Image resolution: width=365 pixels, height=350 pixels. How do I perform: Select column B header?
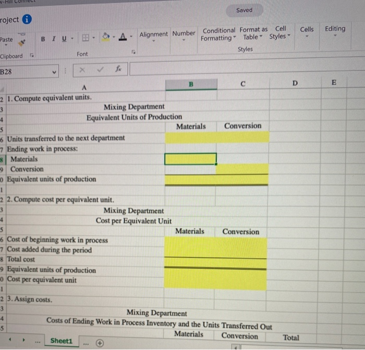pyautogui.click(x=191, y=84)
